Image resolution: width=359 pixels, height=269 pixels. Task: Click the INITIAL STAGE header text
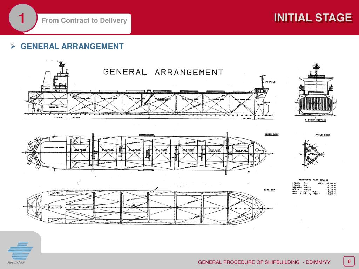[313, 18]
